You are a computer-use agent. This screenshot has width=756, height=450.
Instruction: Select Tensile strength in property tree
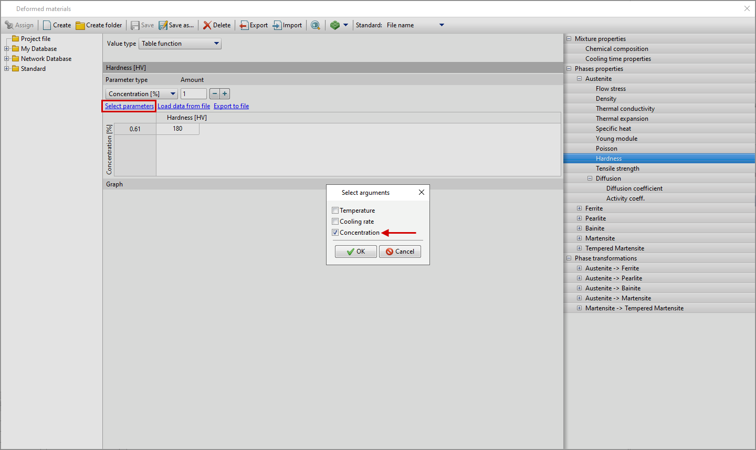[x=617, y=169]
